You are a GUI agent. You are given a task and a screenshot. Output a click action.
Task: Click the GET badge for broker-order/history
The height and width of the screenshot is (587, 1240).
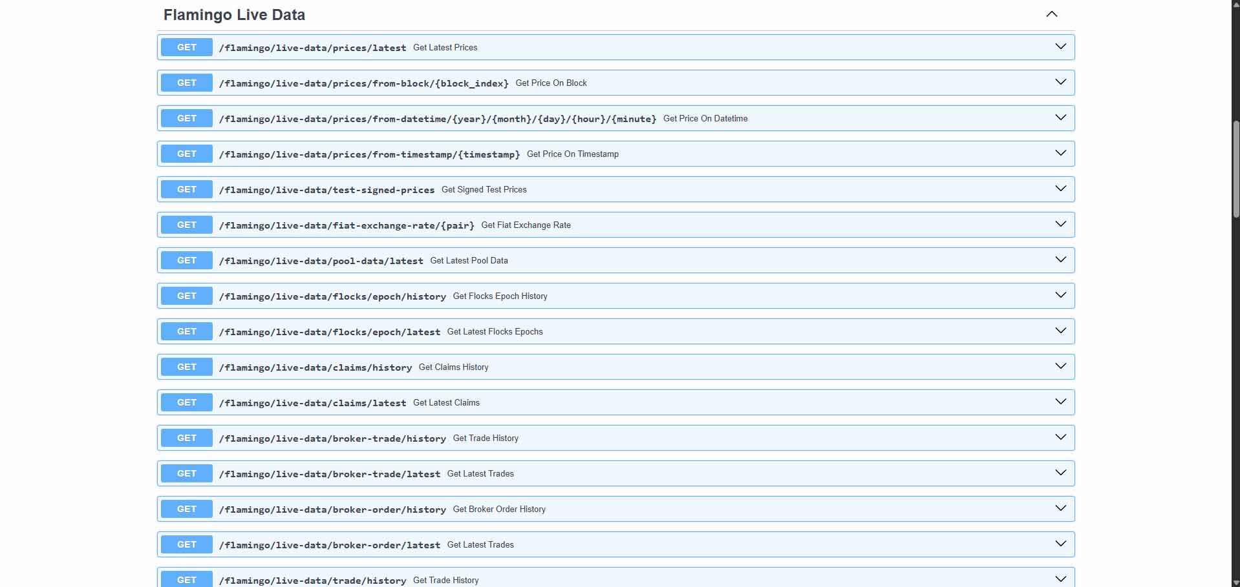click(x=187, y=509)
